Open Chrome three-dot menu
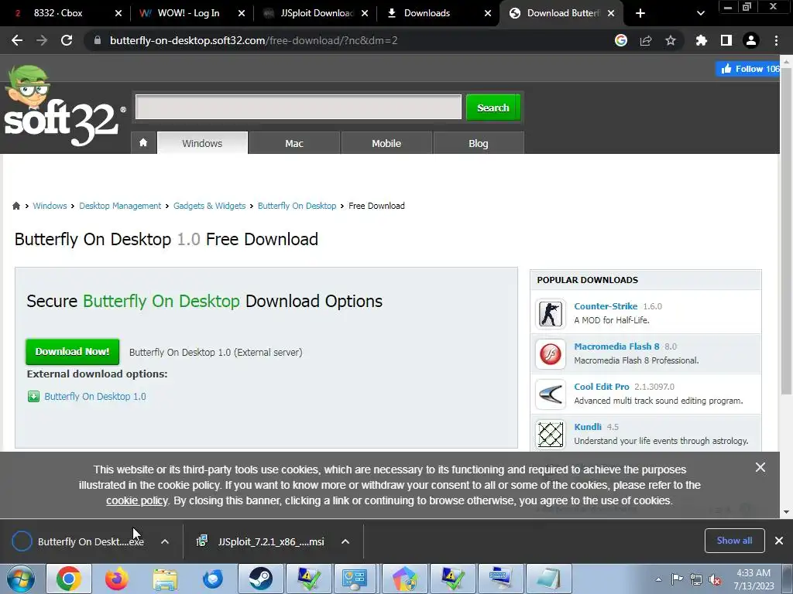The image size is (793, 594). pyautogui.click(x=776, y=40)
